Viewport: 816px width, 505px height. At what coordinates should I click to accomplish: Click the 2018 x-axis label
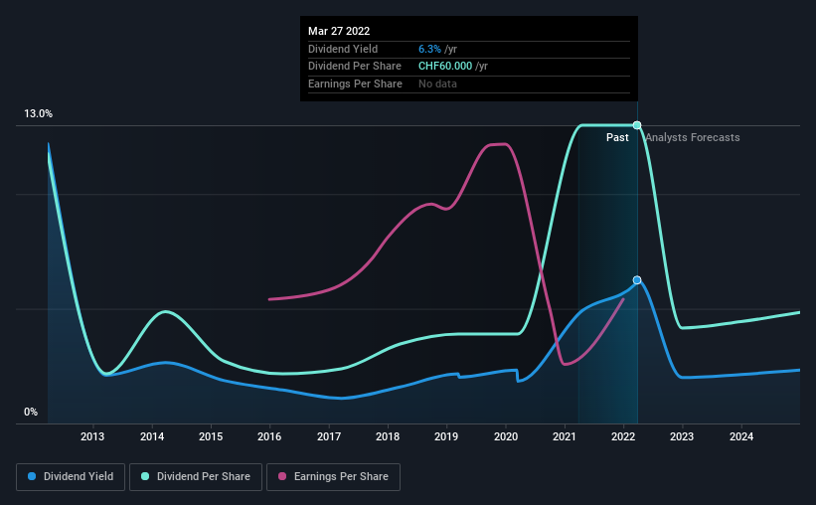tap(388, 436)
